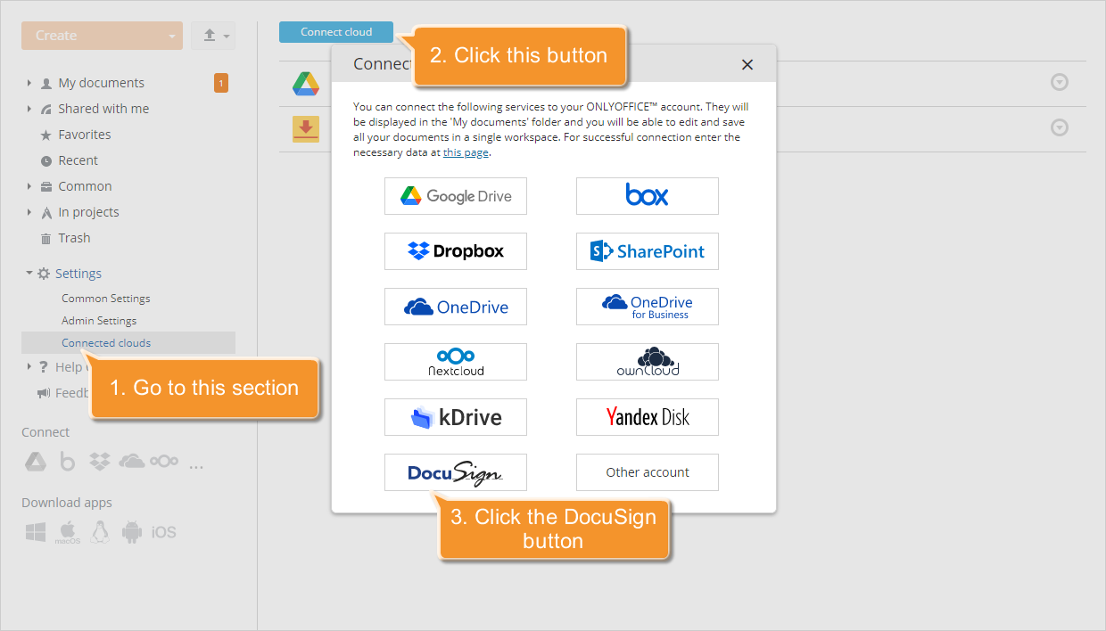Open the Favorites section
Screen dimensions: 1106x631
(84, 135)
